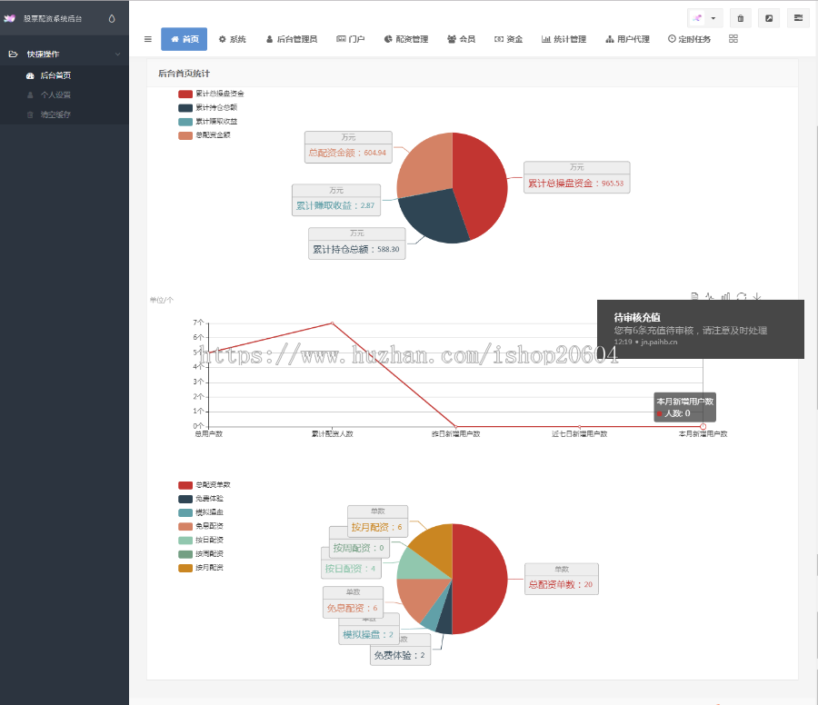Viewport: 818px width, 705px height.
Task: Go to 个人设置 in sidebar
Action: point(55,94)
